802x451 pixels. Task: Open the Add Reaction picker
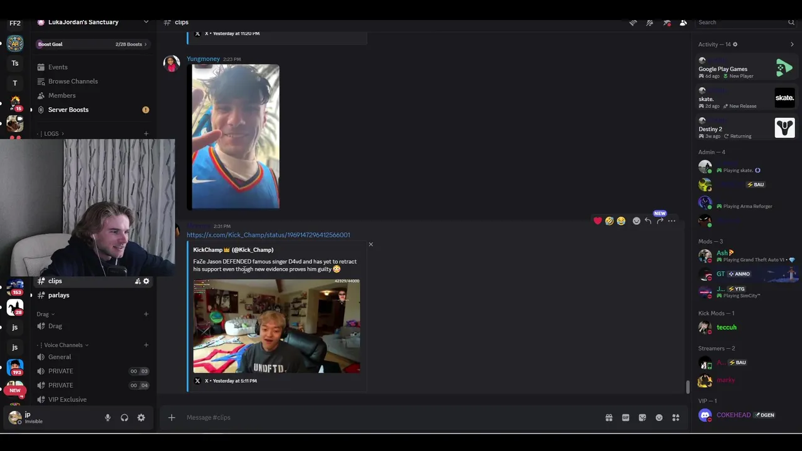(637, 220)
